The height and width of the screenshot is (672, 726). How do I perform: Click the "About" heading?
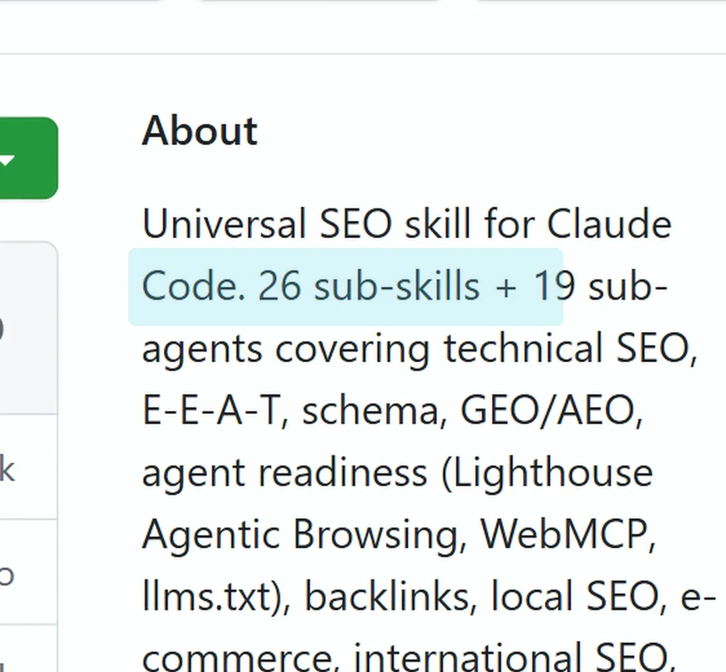[x=200, y=132]
